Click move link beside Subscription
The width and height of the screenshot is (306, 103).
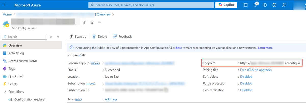(91, 83)
